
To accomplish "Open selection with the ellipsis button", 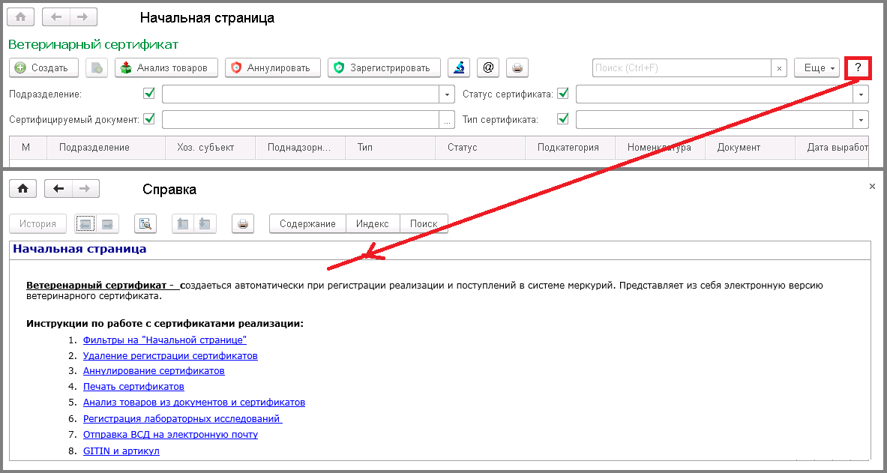I will pyautogui.click(x=448, y=120).
